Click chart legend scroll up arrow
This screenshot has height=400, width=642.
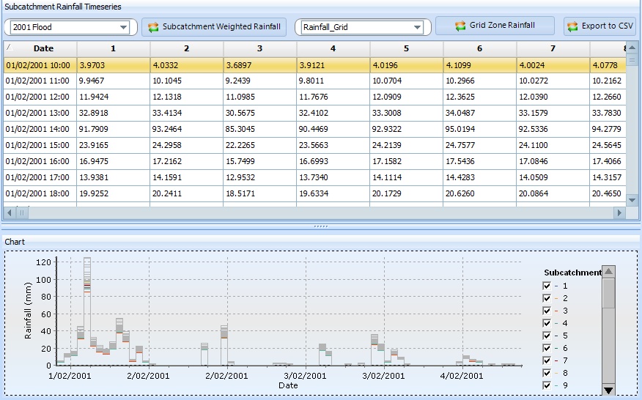(x=608, y=271)
